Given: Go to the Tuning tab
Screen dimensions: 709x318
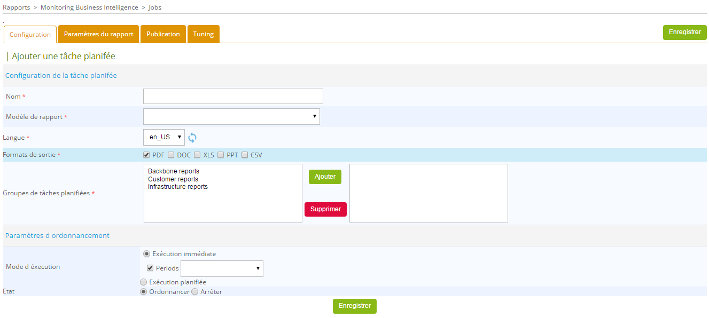Looking at the screenshot, I should 203,34.
